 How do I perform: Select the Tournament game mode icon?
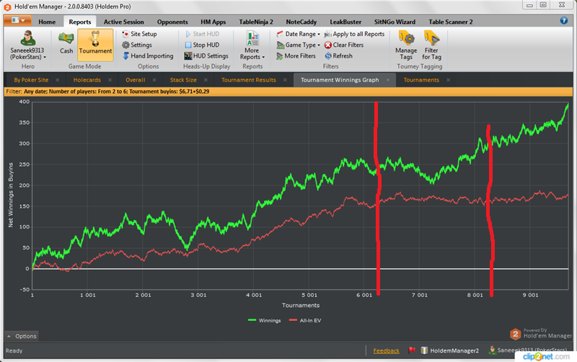coord(95,44)
